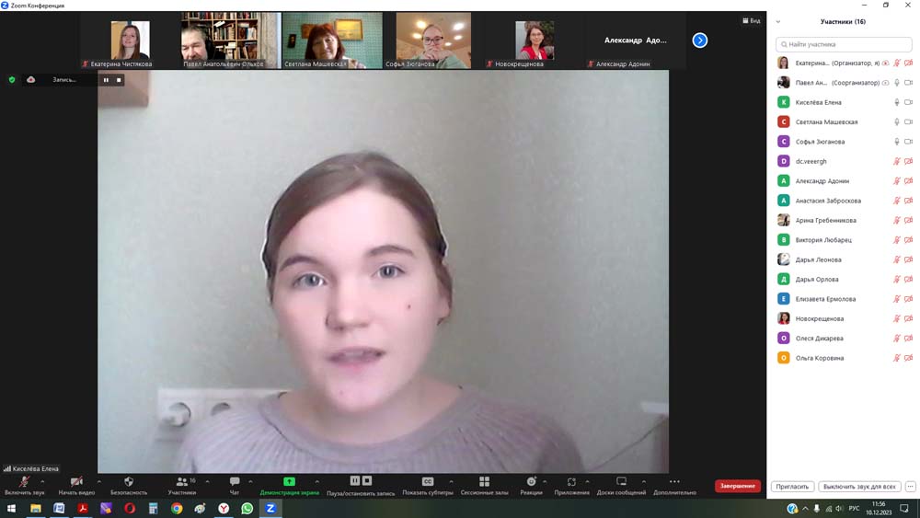
Task: Stop the recording in top bar
Action: click(x=119, y=80)
